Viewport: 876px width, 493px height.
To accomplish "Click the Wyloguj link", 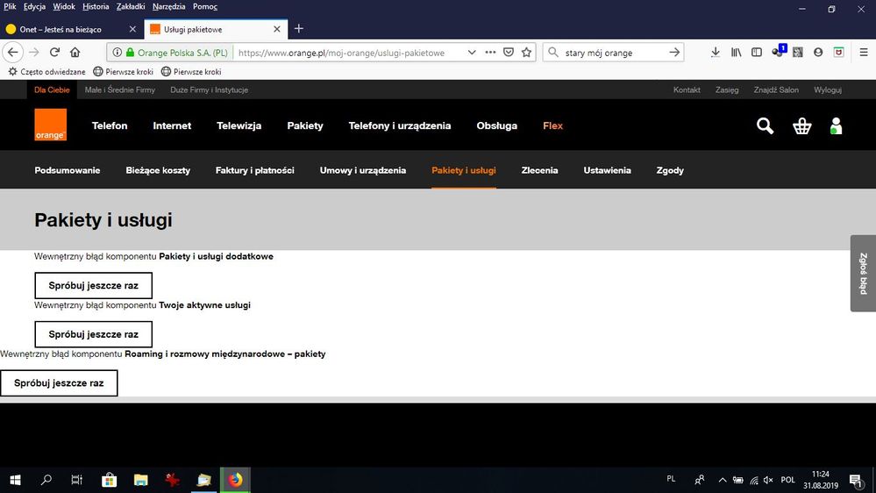I will pyautogui.click(x=827, y=89).
